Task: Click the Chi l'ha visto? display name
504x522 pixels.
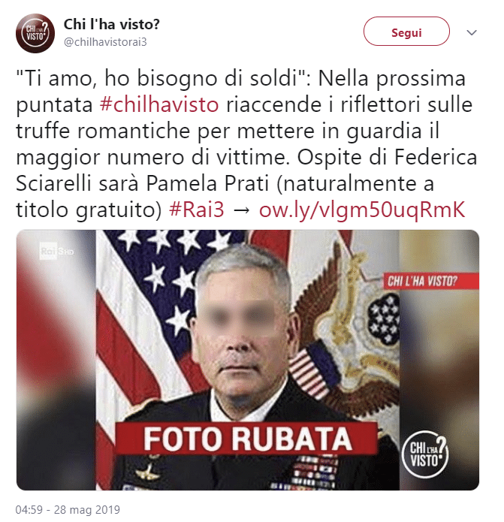Action: (111, 24)
